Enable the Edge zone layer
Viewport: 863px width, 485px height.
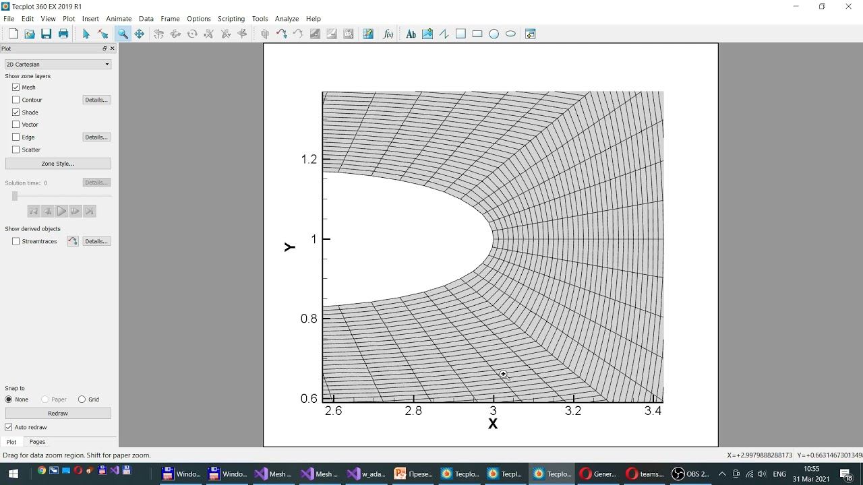tap(16, 137)
